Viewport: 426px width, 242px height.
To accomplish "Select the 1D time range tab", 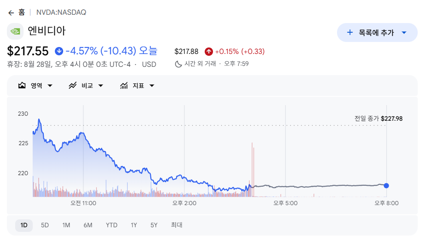I will (x=24, y=225).
